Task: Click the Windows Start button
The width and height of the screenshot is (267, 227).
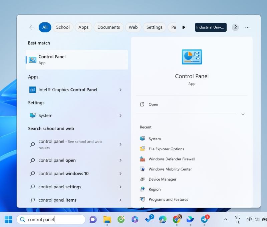Action: (8, 220)
